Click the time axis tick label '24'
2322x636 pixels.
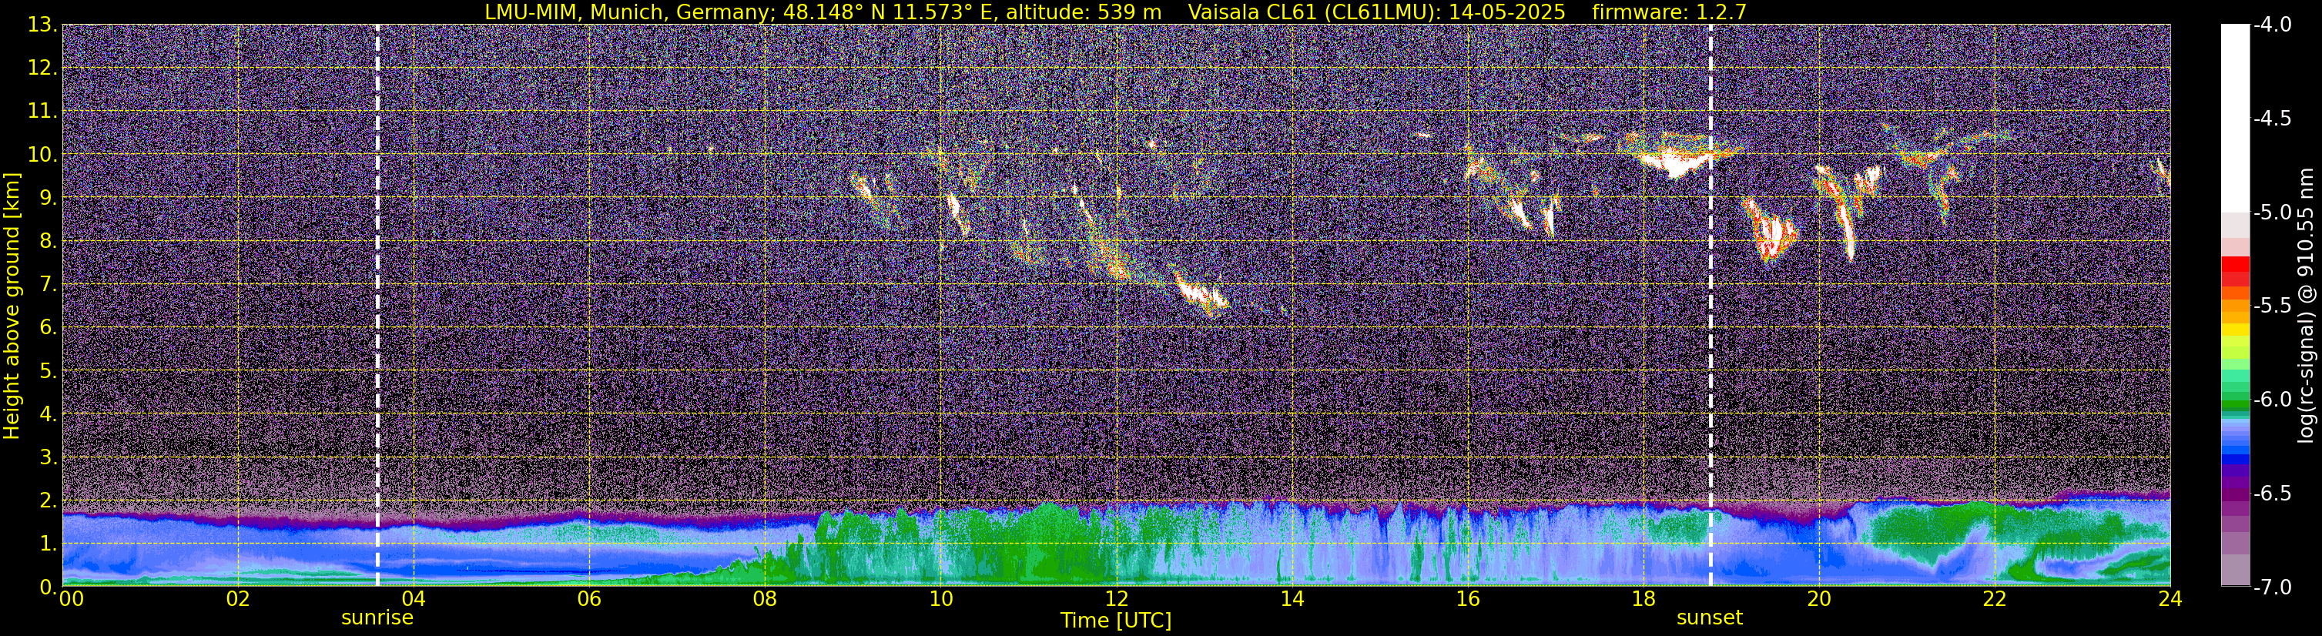click(2170, 599)
